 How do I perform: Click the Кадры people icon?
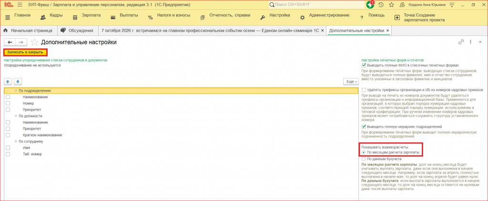pyautogui.click(x=43, y=18)
